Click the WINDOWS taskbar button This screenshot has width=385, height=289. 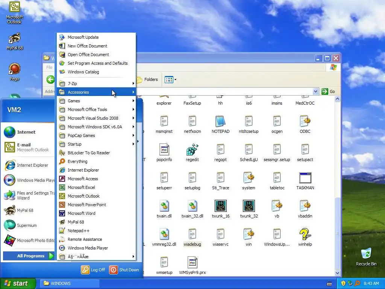click(x=70, y=283)
